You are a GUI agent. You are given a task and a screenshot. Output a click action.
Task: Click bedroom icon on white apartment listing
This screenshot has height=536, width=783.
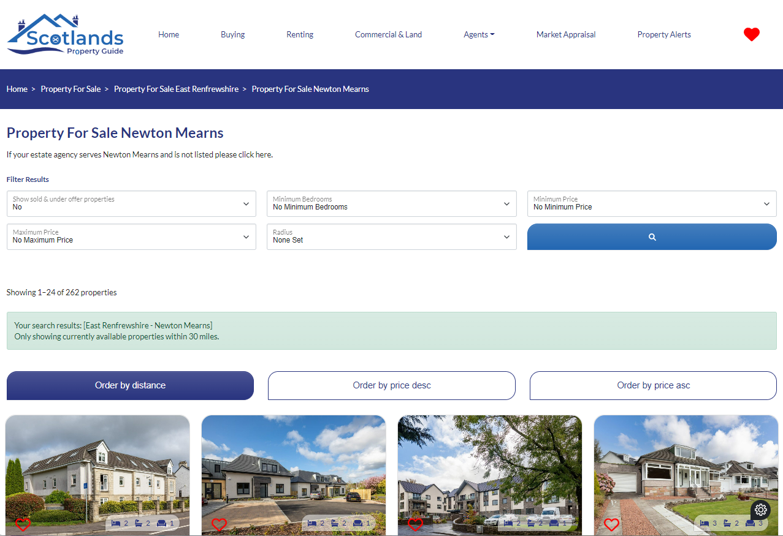point(116,523)
